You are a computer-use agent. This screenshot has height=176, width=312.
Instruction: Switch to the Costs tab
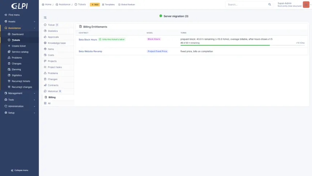(x=58, y=55)
